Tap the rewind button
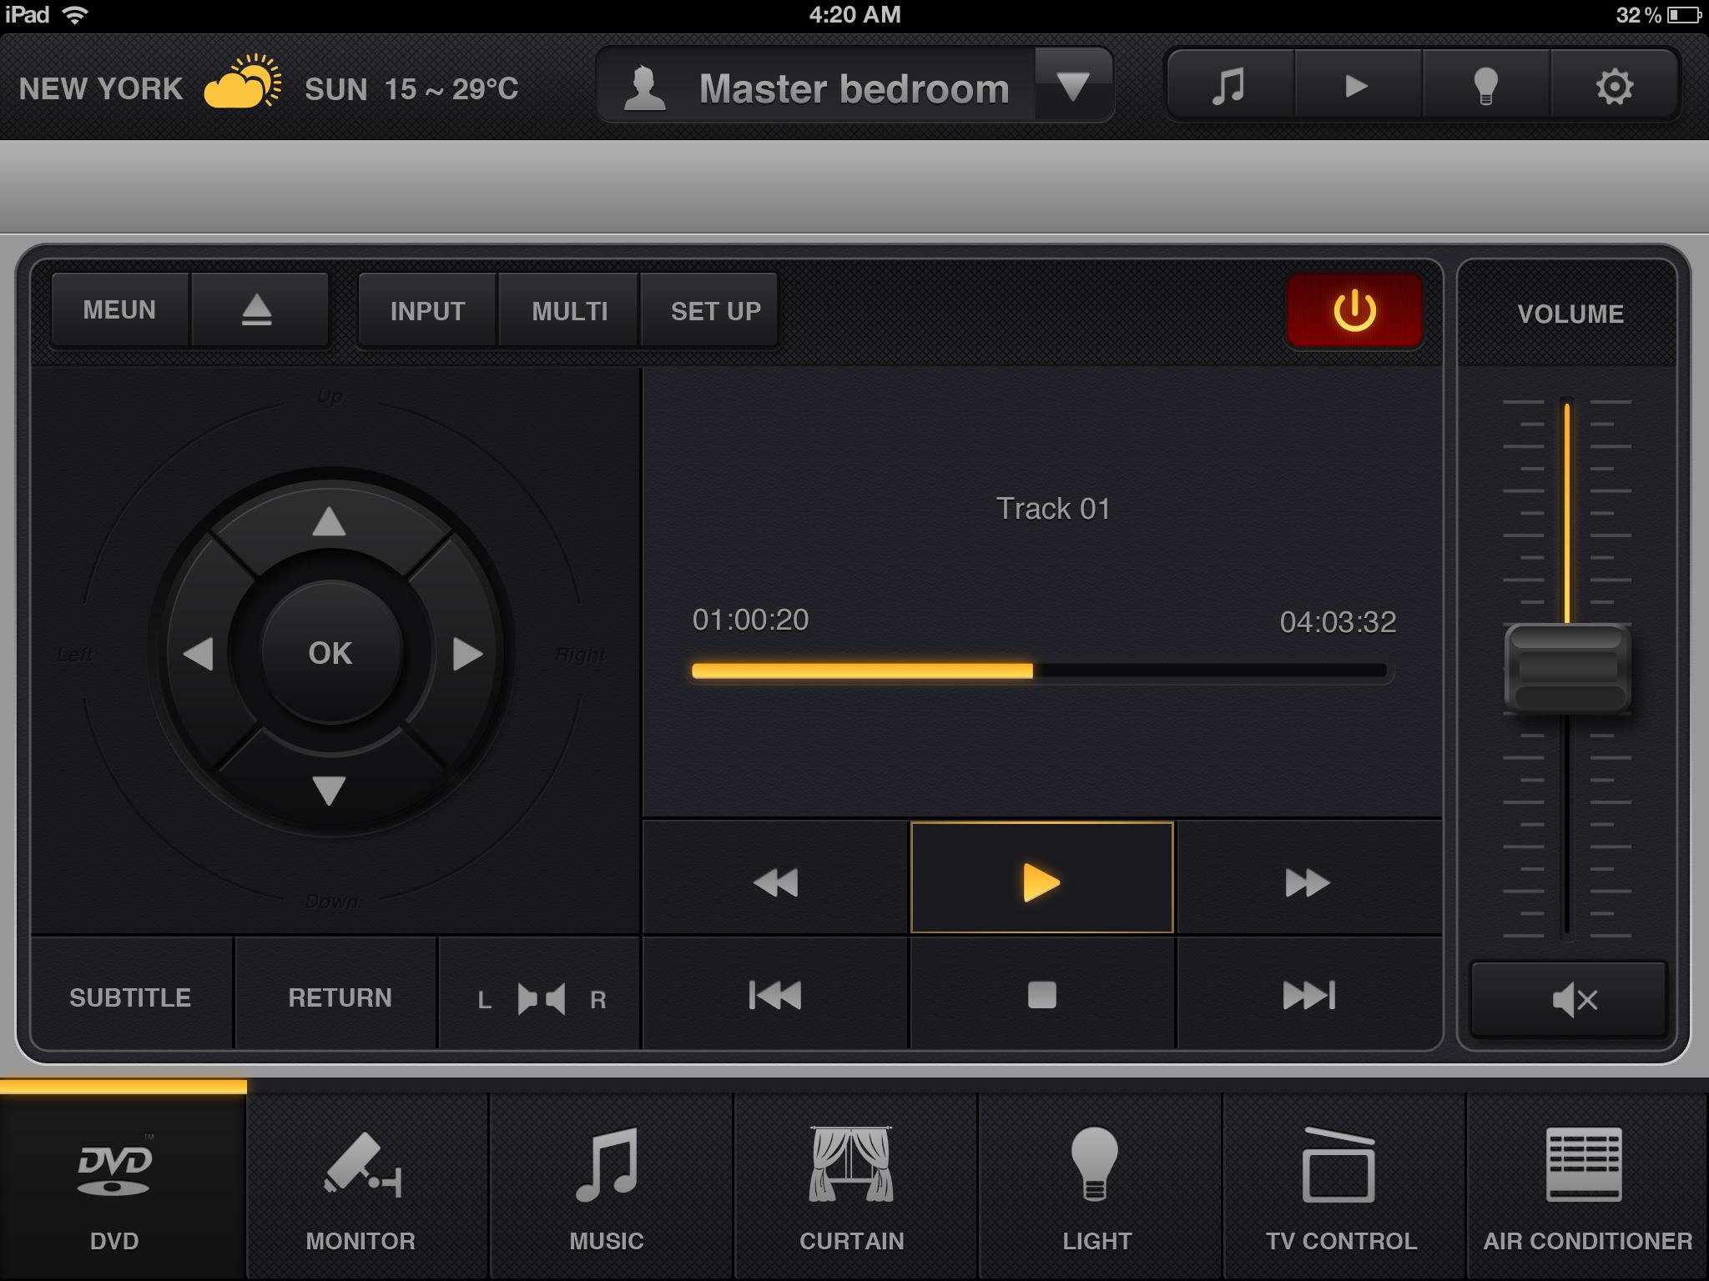 [x=775, y=882]
